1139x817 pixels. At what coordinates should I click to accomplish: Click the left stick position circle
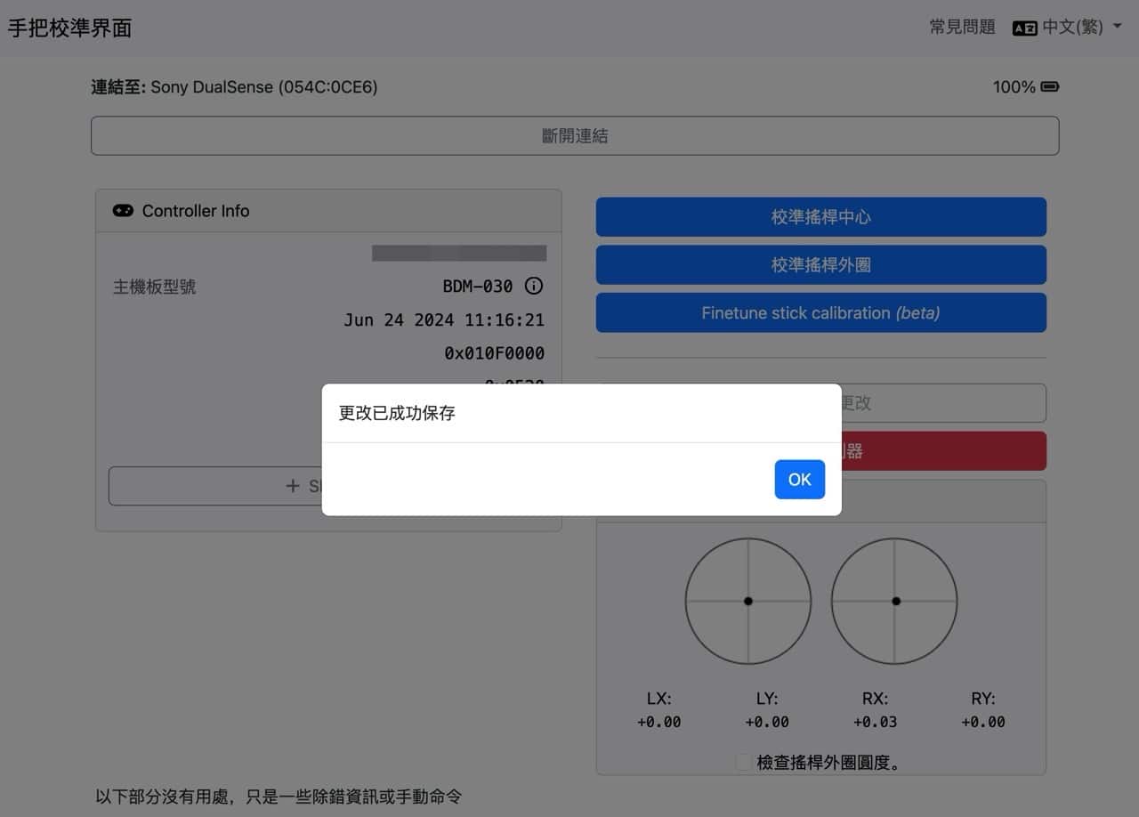(747, 601)
